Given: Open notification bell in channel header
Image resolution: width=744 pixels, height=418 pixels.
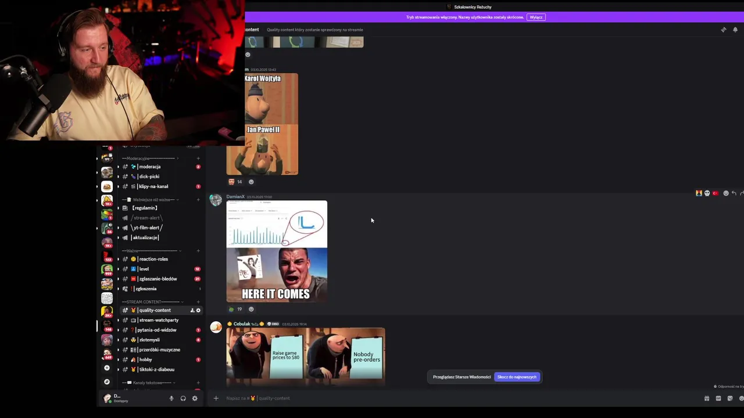Looking at the screenshot, I should click(x=735, y=30).
